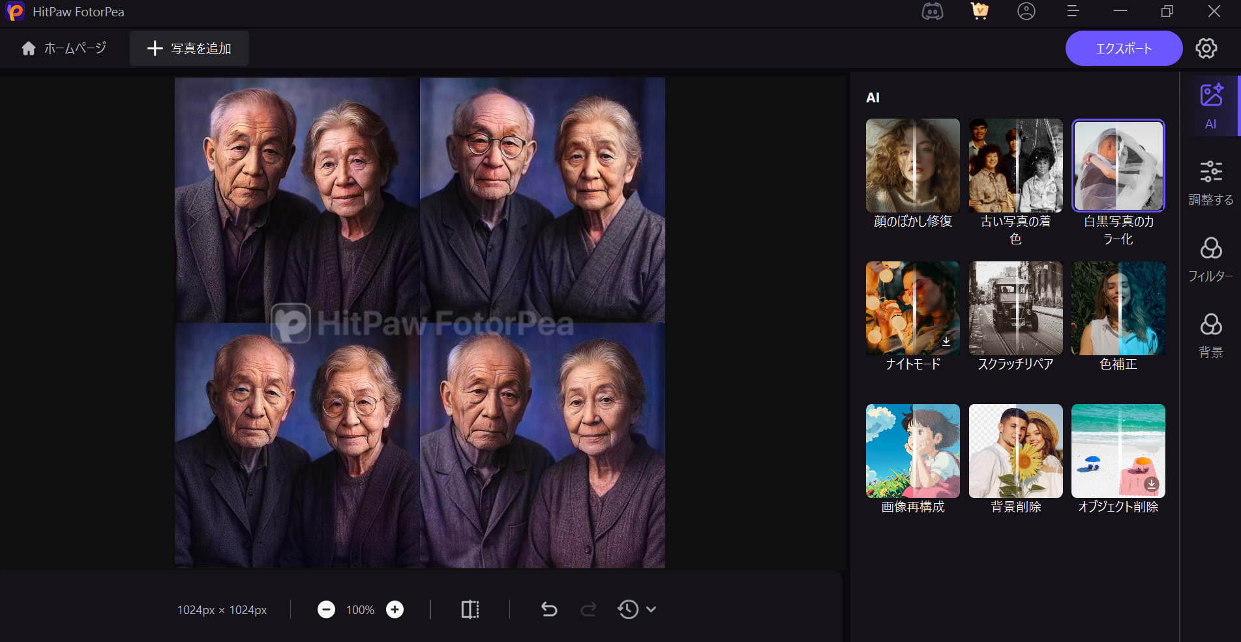Click 写真を追加 to add a photo
This screenshot has width=1241, height=642.
click(x=189, y=48)
